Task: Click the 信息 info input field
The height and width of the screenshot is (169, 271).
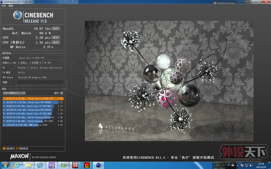Action: (x=40, y=82)
